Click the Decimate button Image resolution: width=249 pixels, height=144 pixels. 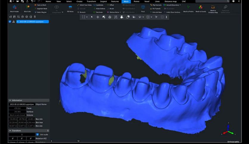pyautogui.click(x=98, y=12)
